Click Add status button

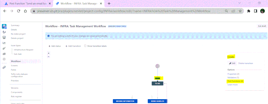[x=54, y=46]
